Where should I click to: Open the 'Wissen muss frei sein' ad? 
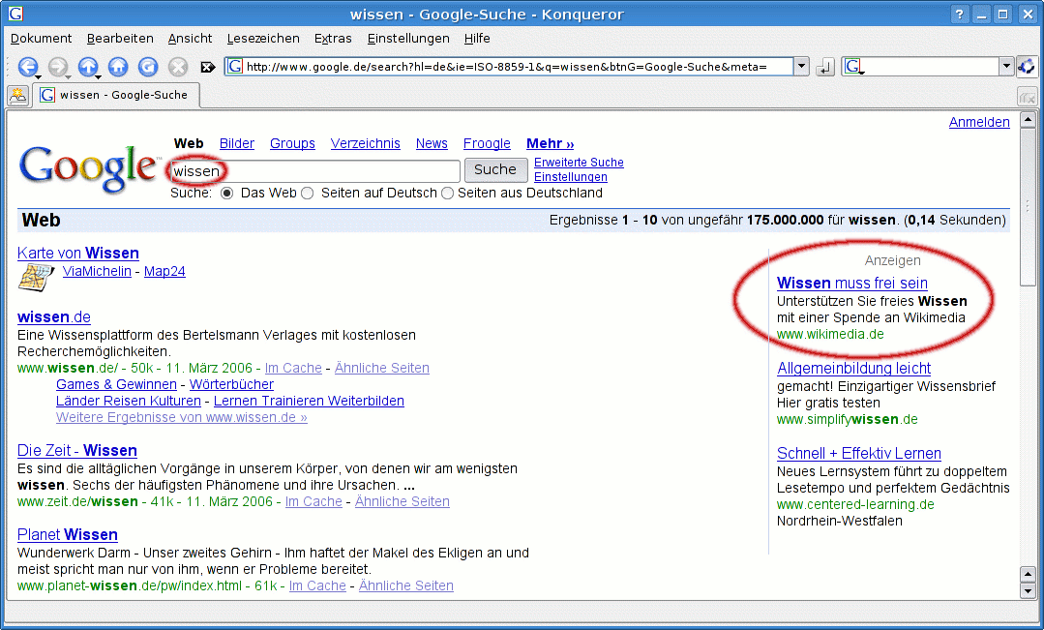point(852,283)
